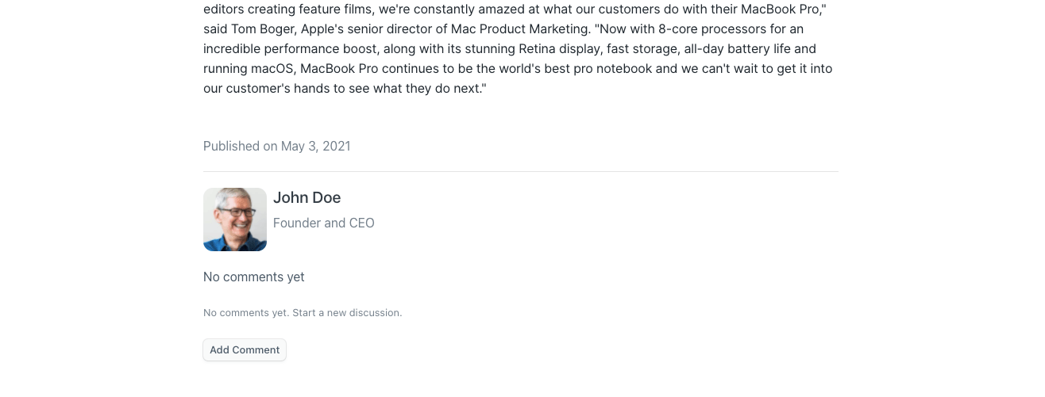Click the larger No comments yet heading
This screenshot has height=397, width=1045.
pos(253,277)
